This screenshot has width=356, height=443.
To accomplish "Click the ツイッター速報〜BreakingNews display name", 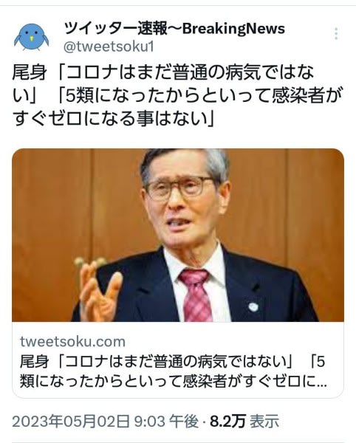I will coord(174,29).
